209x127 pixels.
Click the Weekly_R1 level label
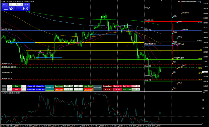[x=149, y=20]
